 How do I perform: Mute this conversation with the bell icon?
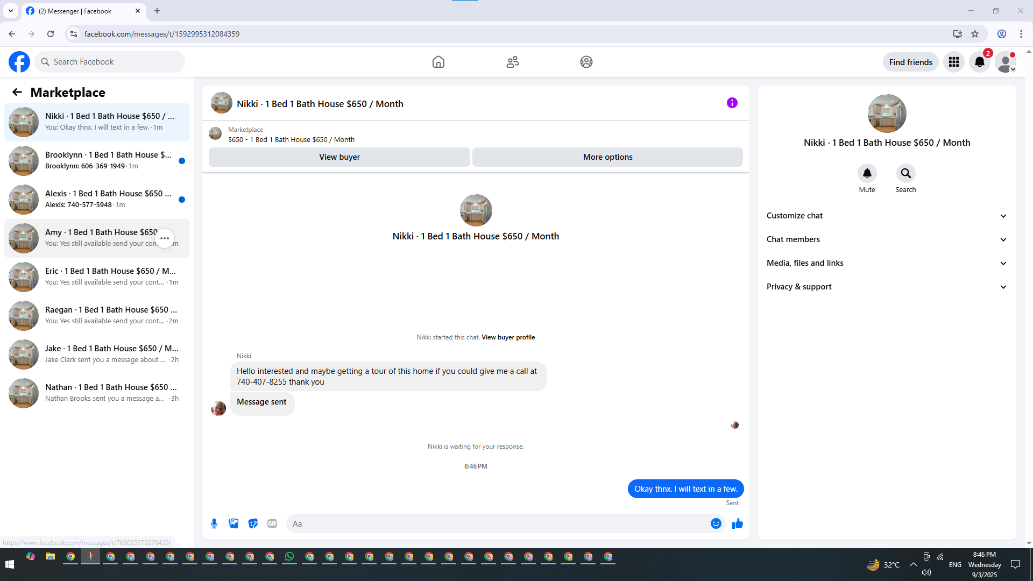[x=867, y=173]
